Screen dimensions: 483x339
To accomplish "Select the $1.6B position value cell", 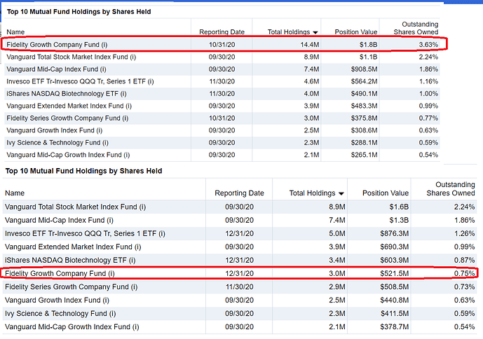I will click(399, 207).
